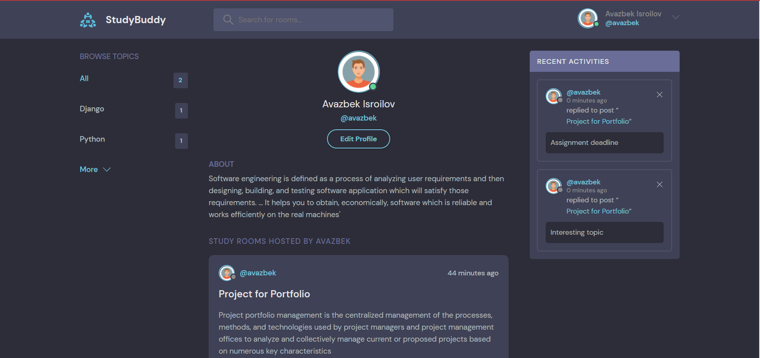This screenshot has width=760, height=358.
Task: Click the Edit Profile button
Action: pyautogui.click(x=358, y=139)
